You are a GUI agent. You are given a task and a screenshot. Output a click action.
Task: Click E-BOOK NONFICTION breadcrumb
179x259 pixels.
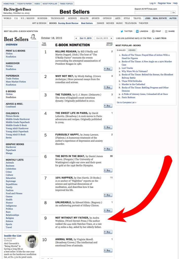point(28,31)
